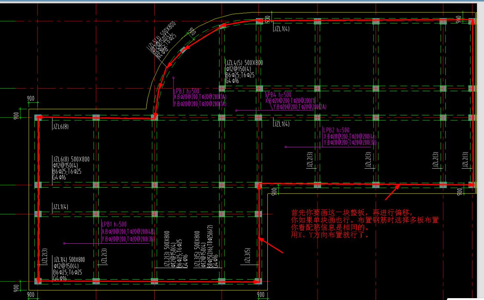
Task: Select LPB4's X rebar line ending "(1)"
Action: [291, 100]
